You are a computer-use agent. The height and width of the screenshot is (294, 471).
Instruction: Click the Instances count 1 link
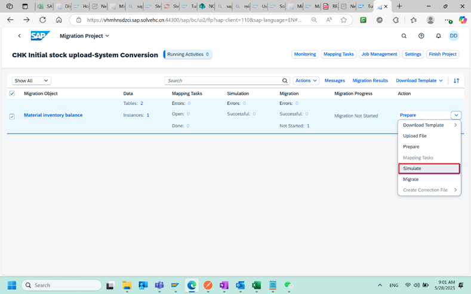click(x=148, y=115)
